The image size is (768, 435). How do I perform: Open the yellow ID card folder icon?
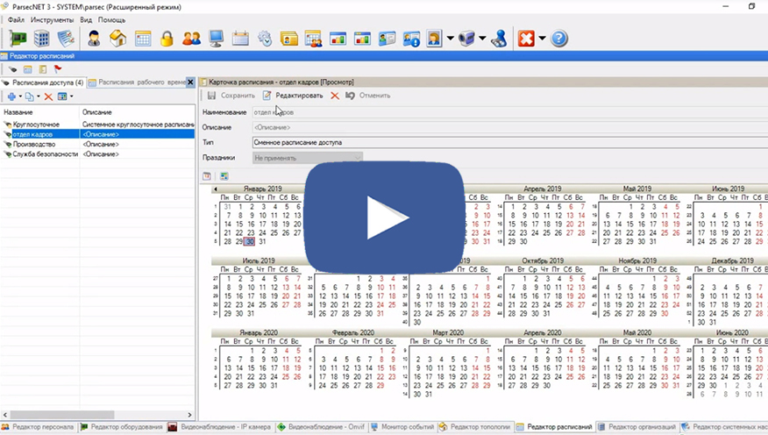[x=289, y=39]
